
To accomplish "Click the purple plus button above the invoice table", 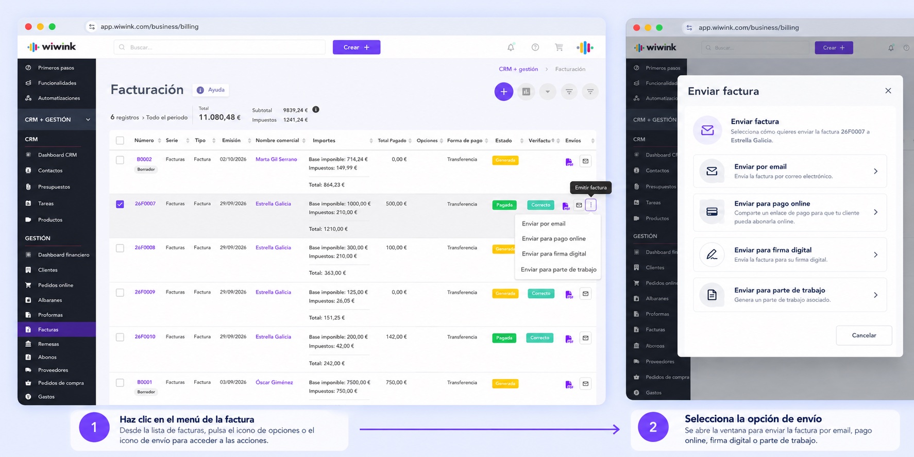I will pos(504,92).
